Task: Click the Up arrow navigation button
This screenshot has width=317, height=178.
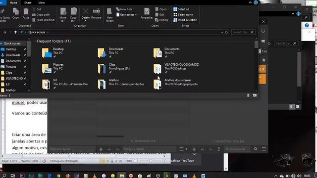Action: pyautogui.click(x=15, y=32)
